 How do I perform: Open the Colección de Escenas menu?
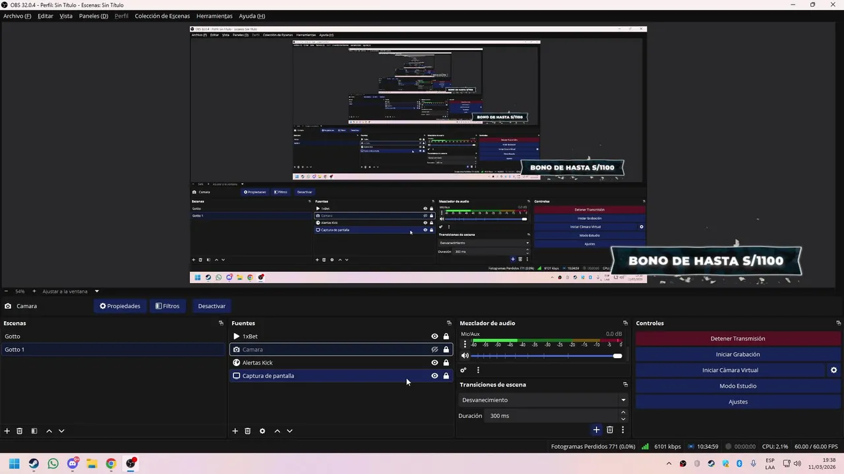tap(162, 16)
